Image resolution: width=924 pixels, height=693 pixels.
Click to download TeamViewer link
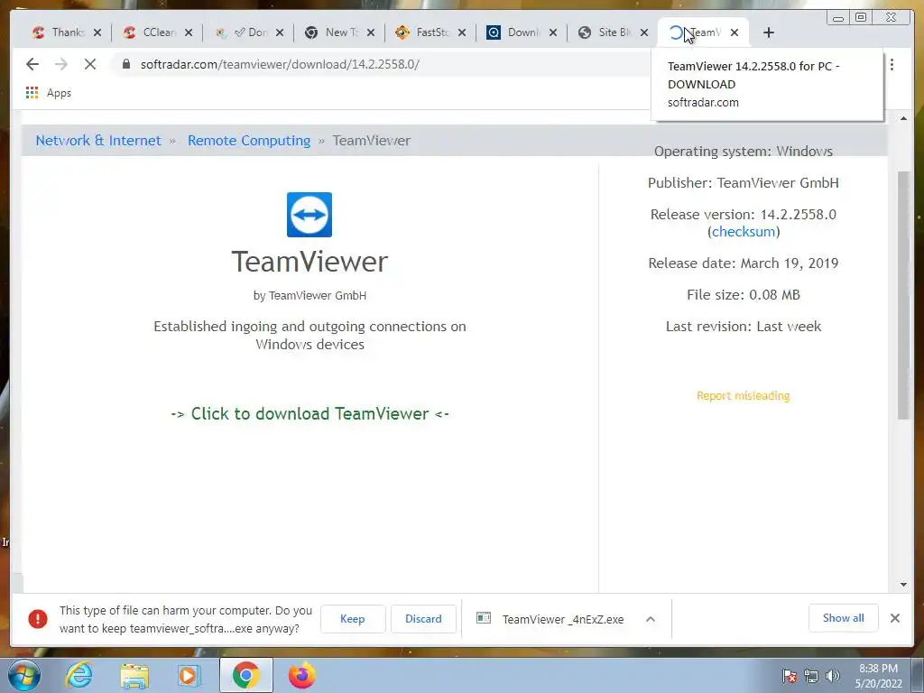310,413
